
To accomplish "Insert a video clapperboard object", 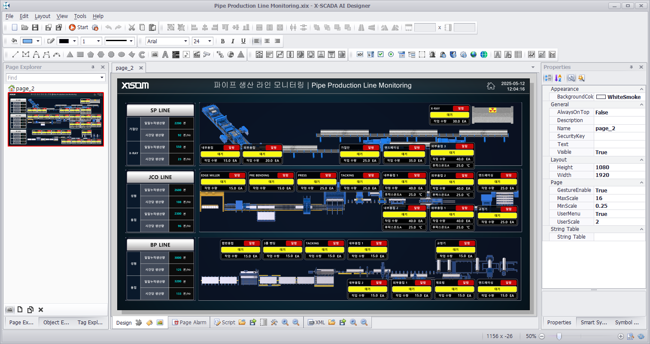I will (x=197, y=54).
